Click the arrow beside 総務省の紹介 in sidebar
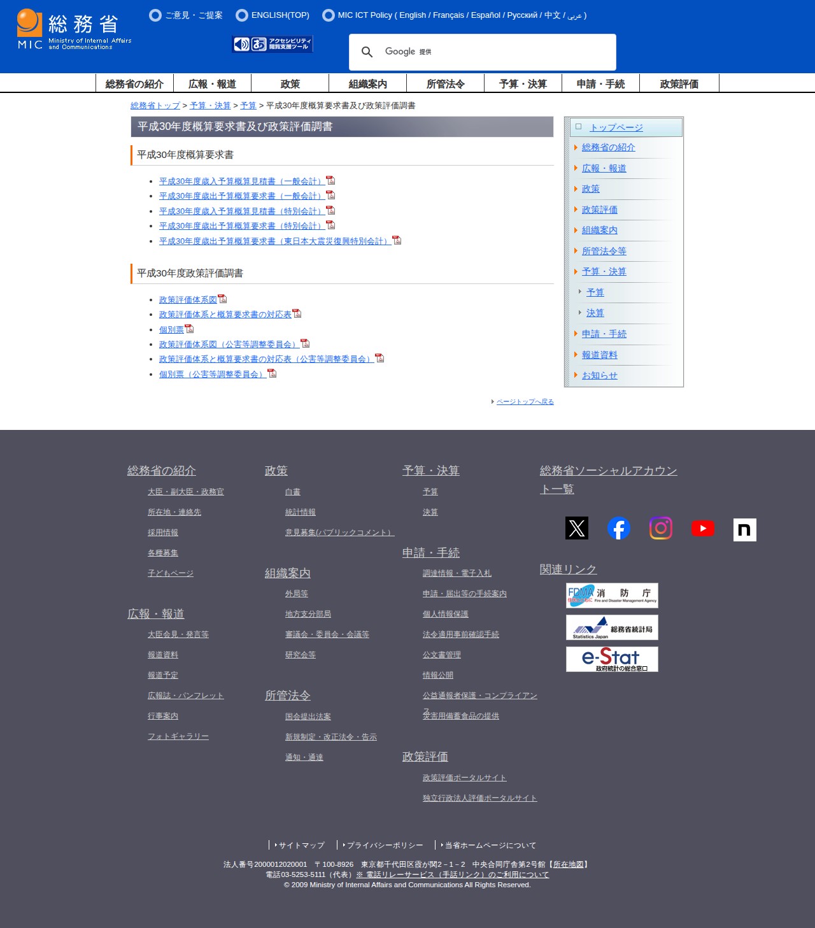Screen dimensions: 815x928 [576, 147]
